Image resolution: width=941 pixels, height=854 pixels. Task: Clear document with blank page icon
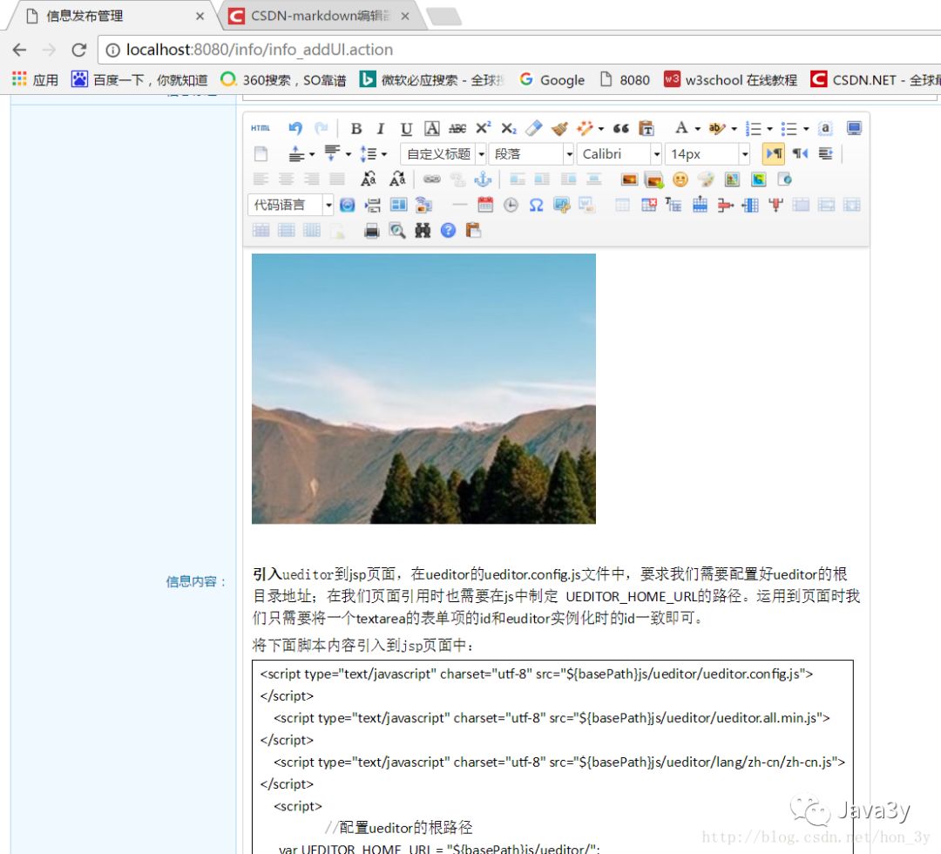(261, 154)
